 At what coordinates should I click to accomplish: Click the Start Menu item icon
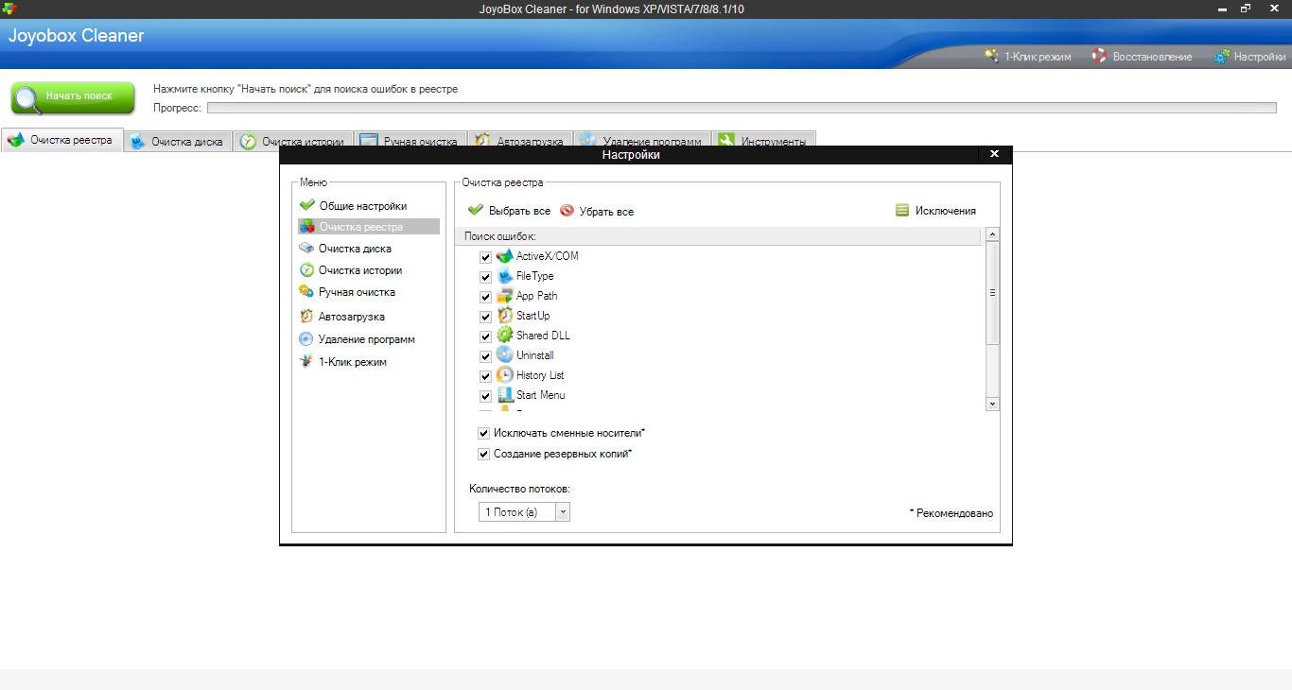pos(505,395)
